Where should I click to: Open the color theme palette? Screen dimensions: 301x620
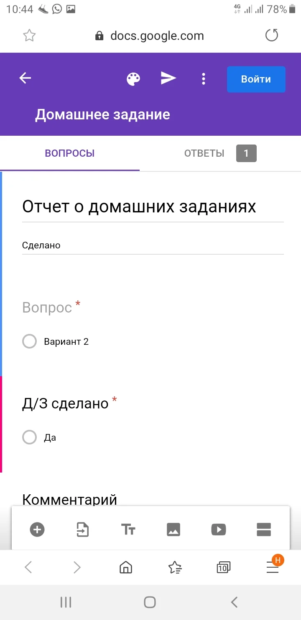tap(133, 79)
